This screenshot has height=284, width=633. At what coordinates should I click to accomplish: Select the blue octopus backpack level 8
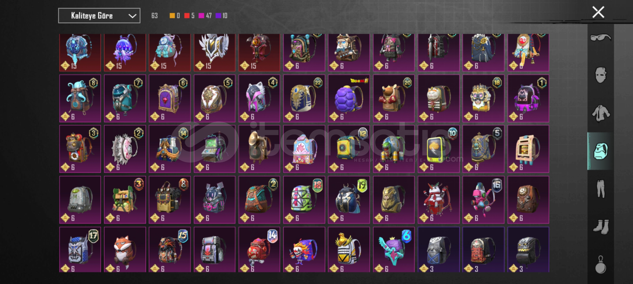[80, 98]
